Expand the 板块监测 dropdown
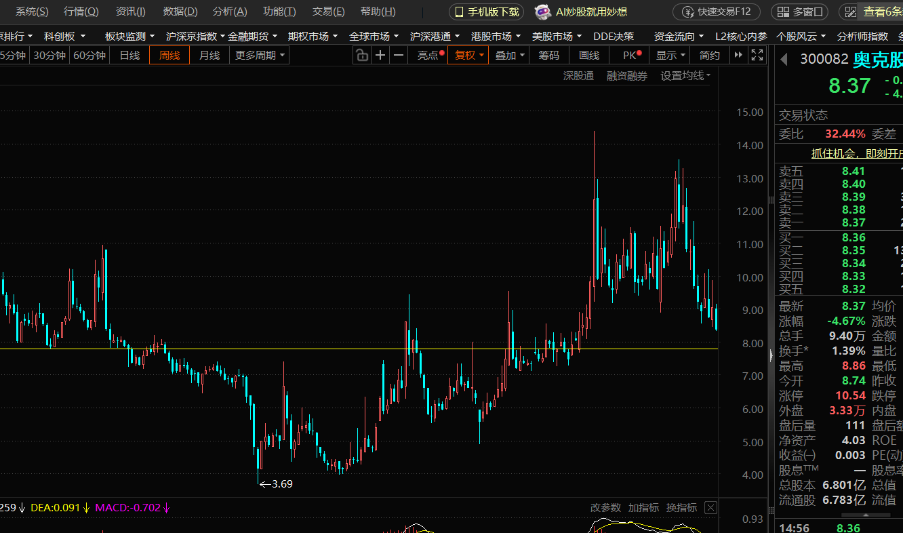The width and height of the screenshot is (903, 533). click(129, 36)
